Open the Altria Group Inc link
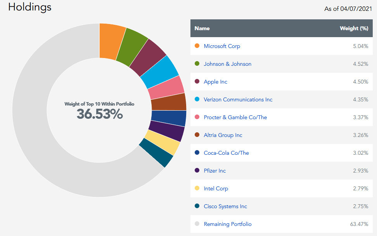The height and width of the screenshot is (236, 377). [x=223, y=135]
